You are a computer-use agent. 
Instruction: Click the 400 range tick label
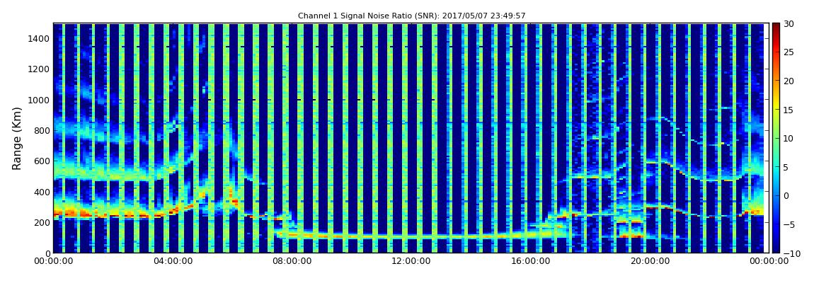42,192
